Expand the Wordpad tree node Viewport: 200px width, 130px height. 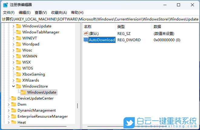coord(14,44)
